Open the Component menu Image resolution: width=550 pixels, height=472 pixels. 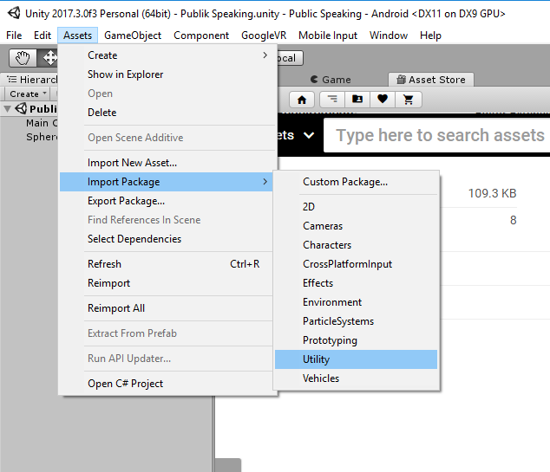click(201, 36)
